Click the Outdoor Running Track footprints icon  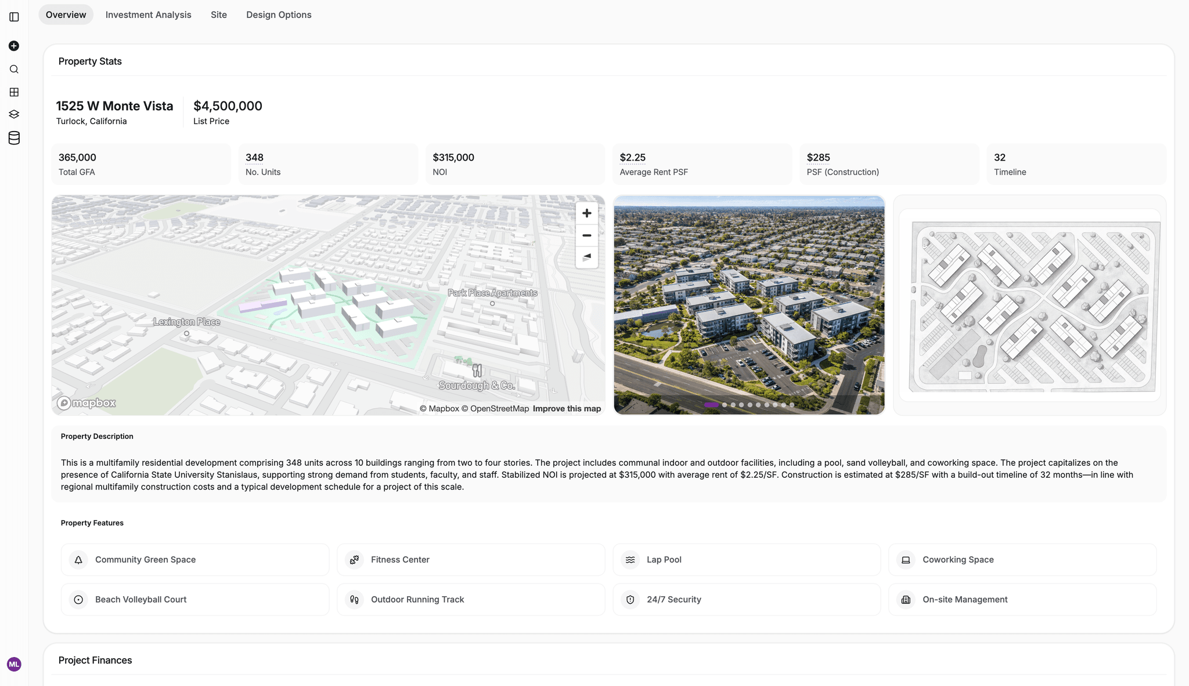point(354,600)
